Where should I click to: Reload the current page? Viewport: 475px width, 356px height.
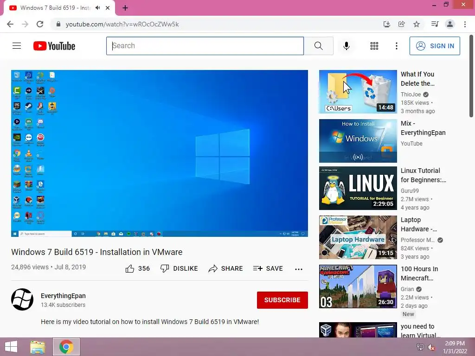(x=40, y=24)
